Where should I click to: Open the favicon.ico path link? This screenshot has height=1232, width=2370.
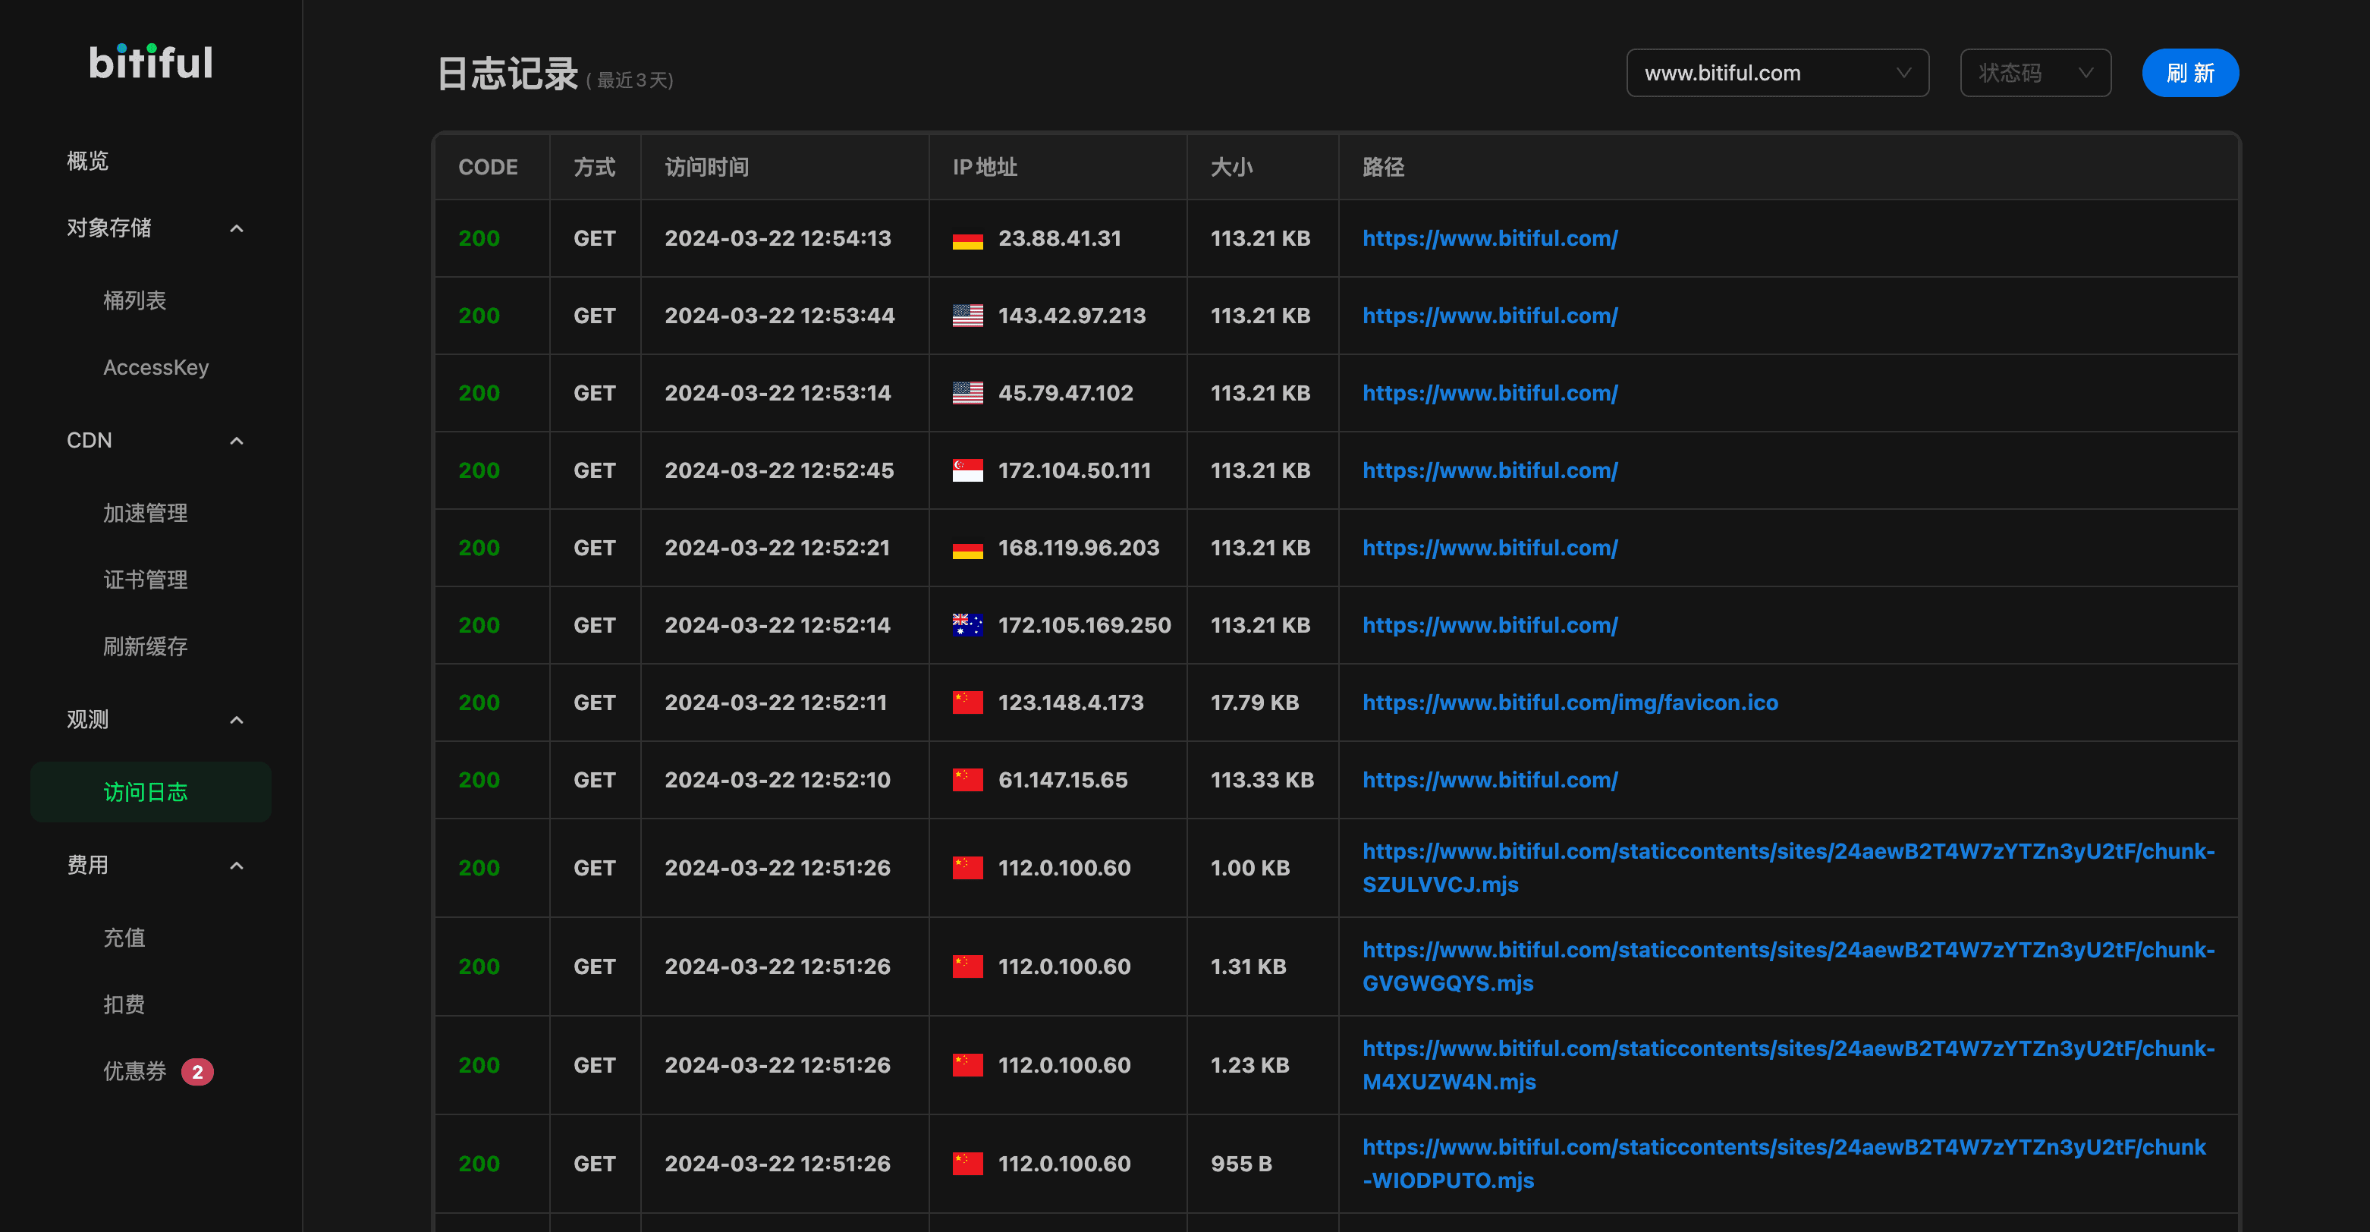[1570, 703]
